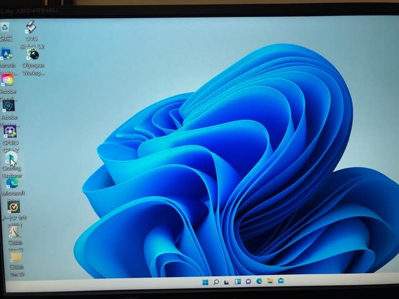Open the Widgets panel on the taskbar
This screenshot has width=399, height=299.
[238, 282]
